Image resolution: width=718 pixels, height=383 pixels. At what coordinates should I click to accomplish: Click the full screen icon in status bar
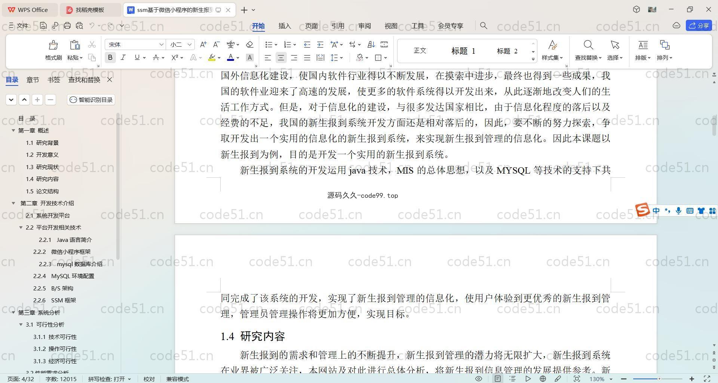(707, 379)
